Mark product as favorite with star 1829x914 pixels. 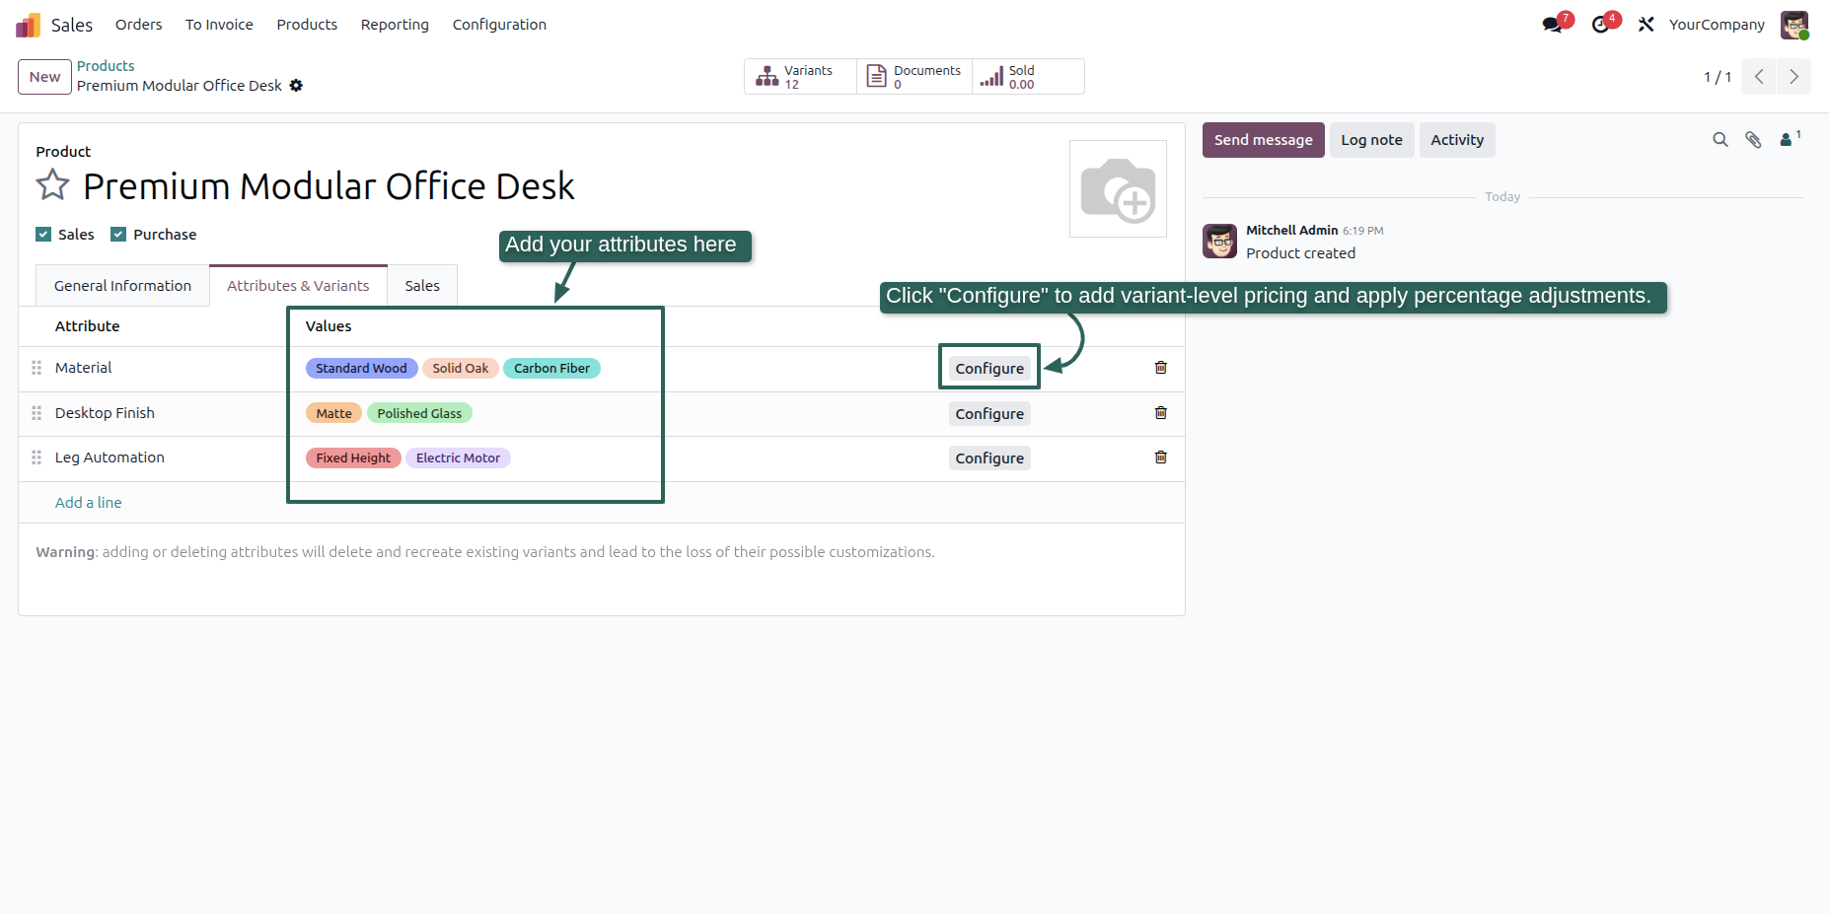[52, 185]
